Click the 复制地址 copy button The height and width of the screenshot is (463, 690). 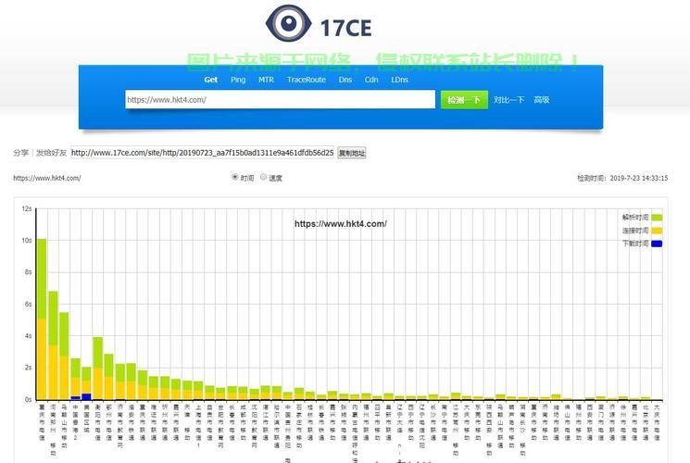click(x=352, y=153)
